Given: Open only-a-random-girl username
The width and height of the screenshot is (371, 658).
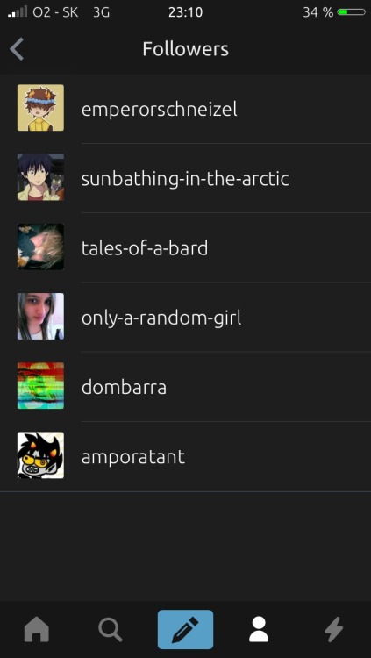Looking at the screenshot, I should pyautogui.click(x=161, y=318).
